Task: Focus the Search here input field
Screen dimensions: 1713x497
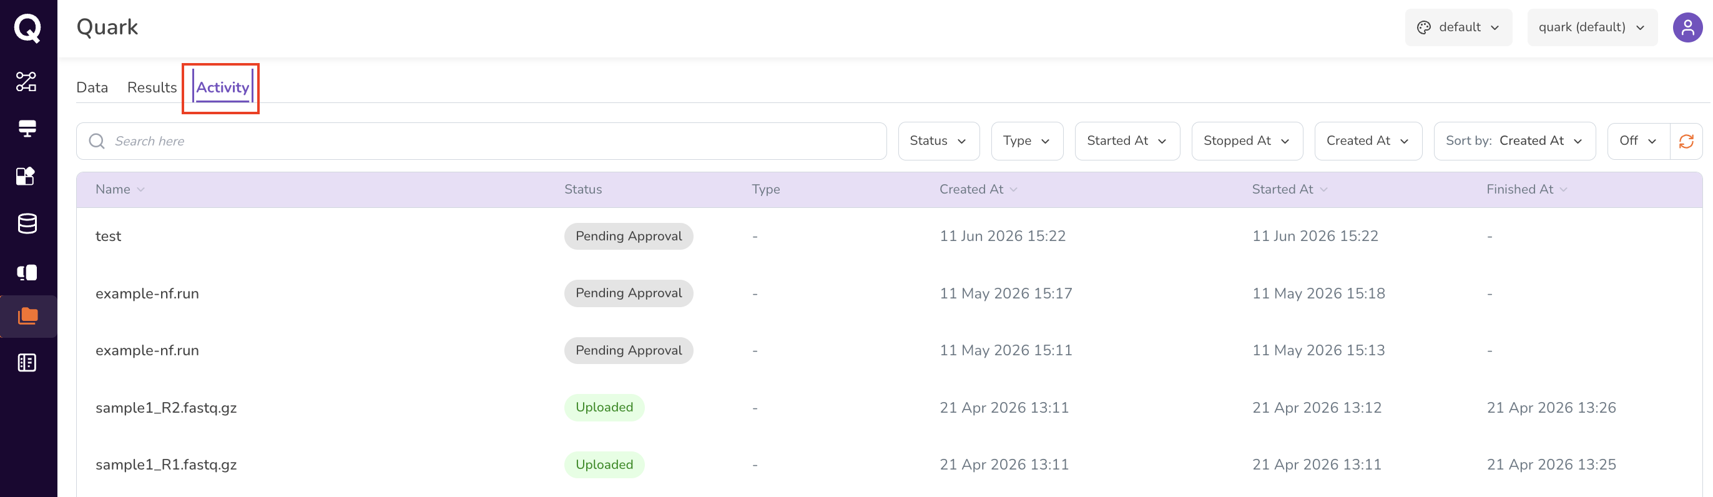Action: 481,141
